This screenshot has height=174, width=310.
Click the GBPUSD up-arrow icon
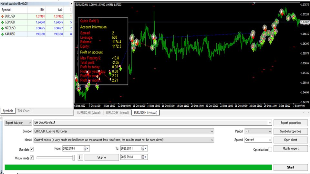point(2,22)
